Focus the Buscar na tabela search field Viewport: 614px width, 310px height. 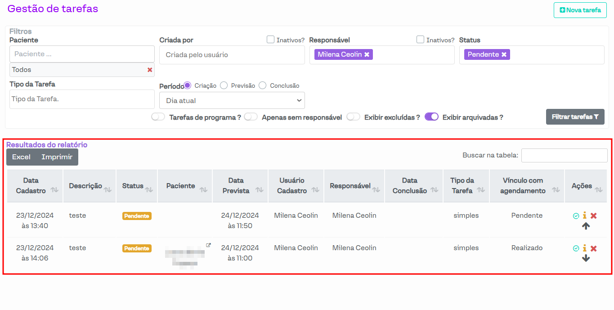[x=564, y=155]
